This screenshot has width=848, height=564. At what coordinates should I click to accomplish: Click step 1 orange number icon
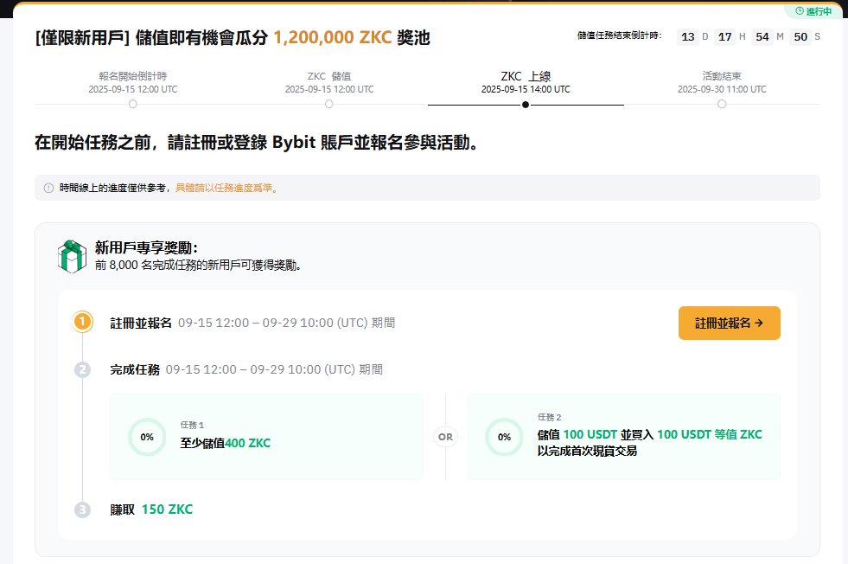click(x=82, y=322)
